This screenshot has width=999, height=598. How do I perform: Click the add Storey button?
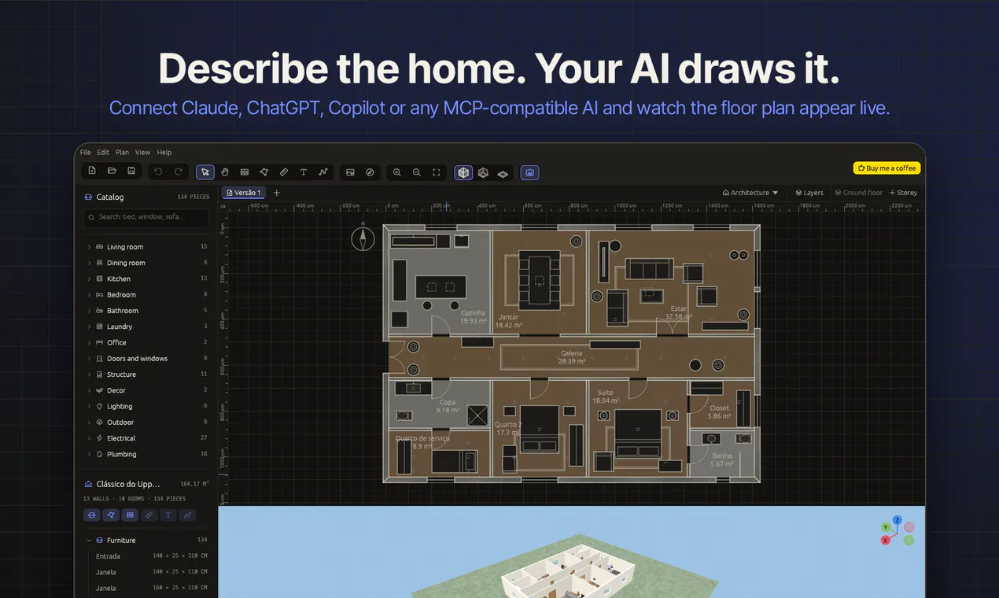click(x=903, y=193)
